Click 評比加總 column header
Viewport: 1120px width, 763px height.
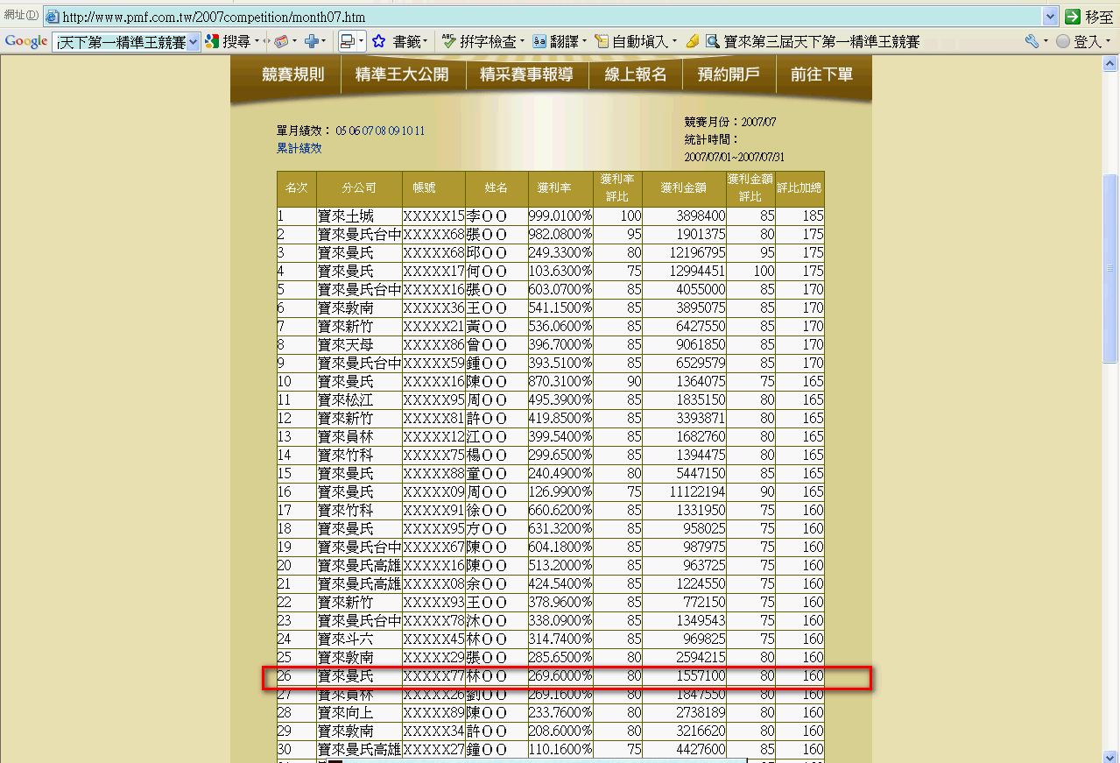800,188
